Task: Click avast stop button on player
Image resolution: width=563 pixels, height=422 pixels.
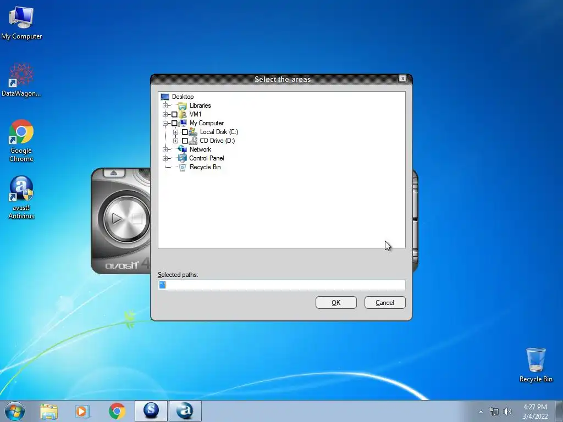Action: [x=137, y=219]
